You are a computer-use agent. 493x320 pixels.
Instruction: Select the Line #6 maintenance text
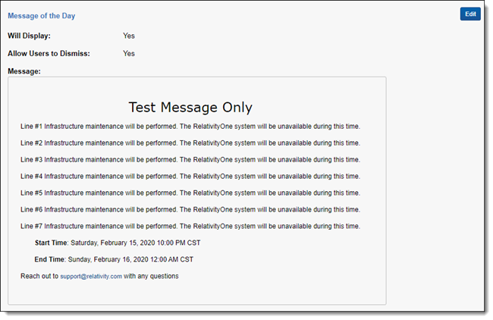190,209
